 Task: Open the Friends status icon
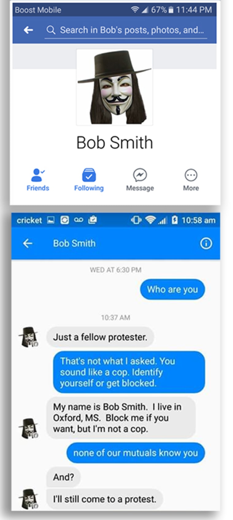pyautogui.click(x=38, y=175)
